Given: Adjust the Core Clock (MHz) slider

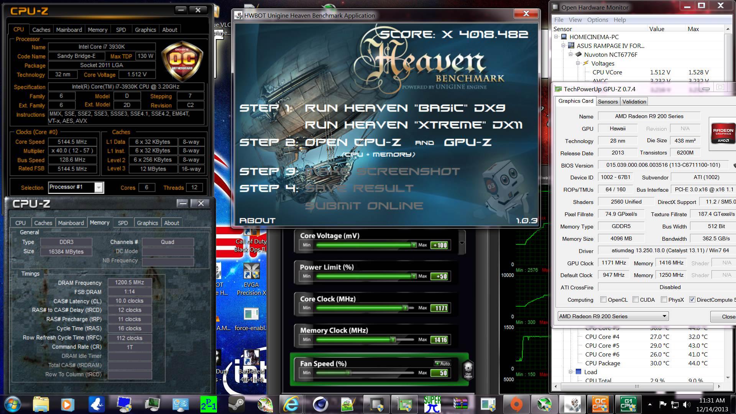Looking at the screenshot, I should 366,308.
